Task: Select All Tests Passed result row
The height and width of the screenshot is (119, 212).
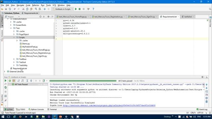Action: [x=28, y=84]
